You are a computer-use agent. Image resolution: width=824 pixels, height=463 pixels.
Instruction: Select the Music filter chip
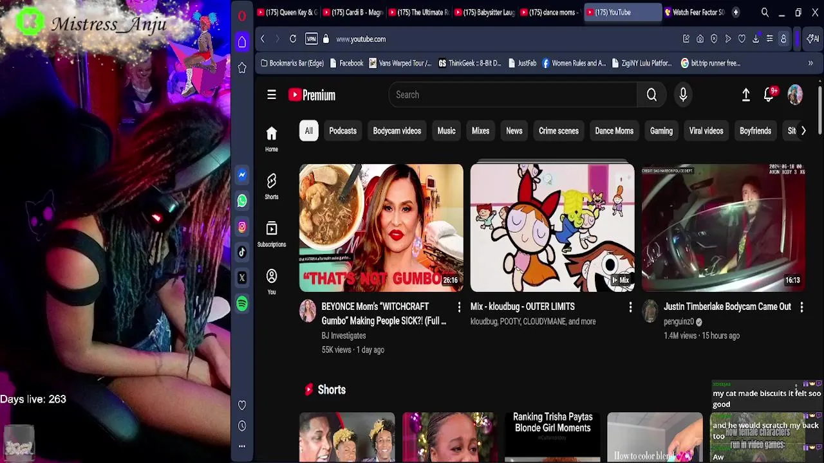point(446,131)
